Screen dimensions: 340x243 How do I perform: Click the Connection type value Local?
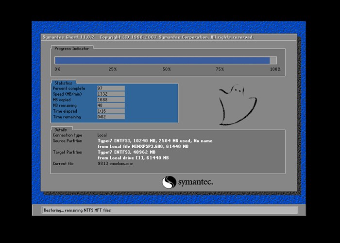102,135
